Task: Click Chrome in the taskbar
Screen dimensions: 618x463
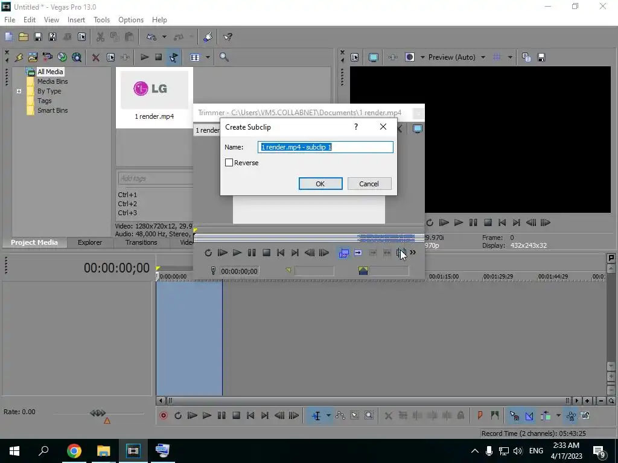Action: (x=74, y=451)
